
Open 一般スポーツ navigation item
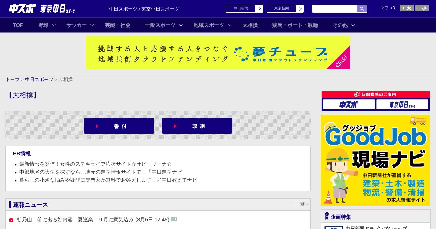(160, 25)
